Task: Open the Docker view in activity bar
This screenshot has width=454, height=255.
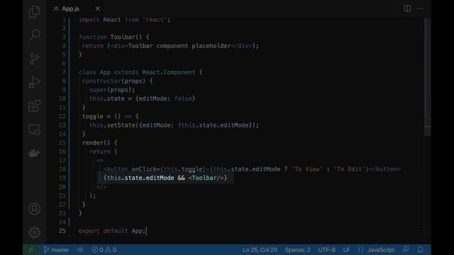Action: point(35,153)
